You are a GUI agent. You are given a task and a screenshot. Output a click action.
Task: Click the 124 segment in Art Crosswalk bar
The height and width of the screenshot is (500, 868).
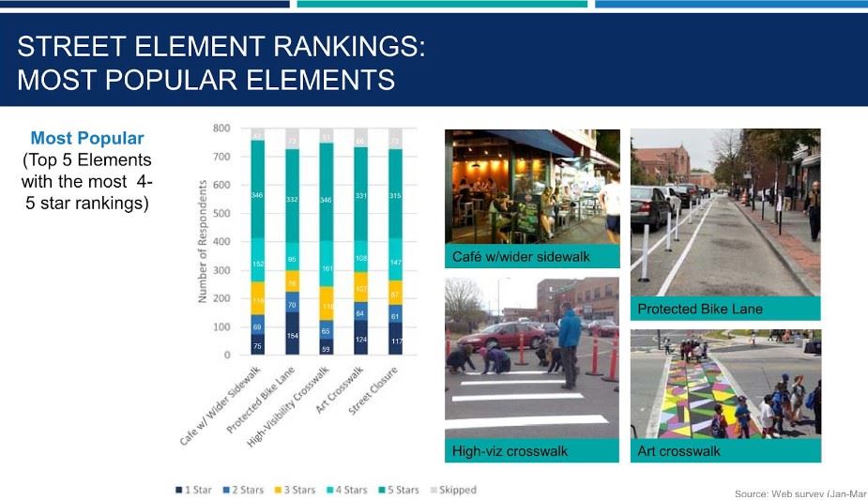361,338
